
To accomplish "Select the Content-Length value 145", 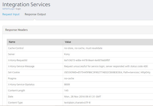I will tap(66, 91).
